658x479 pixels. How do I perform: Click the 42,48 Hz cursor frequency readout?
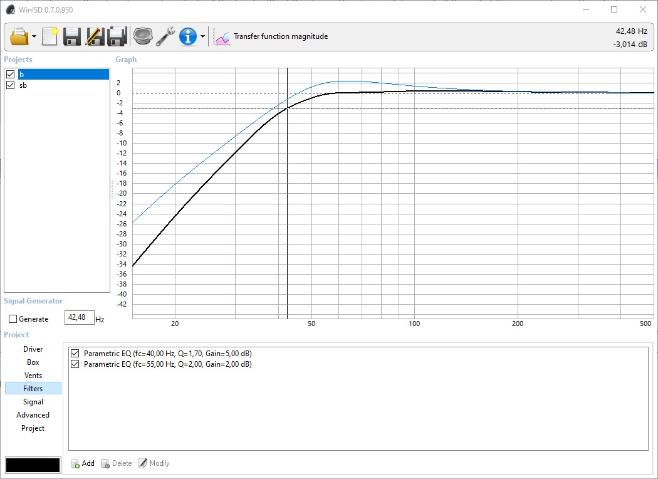tap(632, 31)
